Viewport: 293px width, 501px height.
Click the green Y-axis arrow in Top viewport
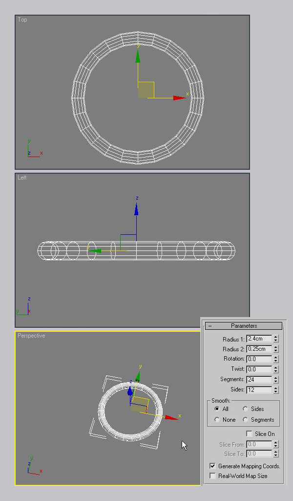click(x=138, y=57)
